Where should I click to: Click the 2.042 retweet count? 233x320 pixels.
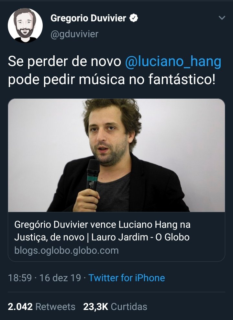click(20, 307)
